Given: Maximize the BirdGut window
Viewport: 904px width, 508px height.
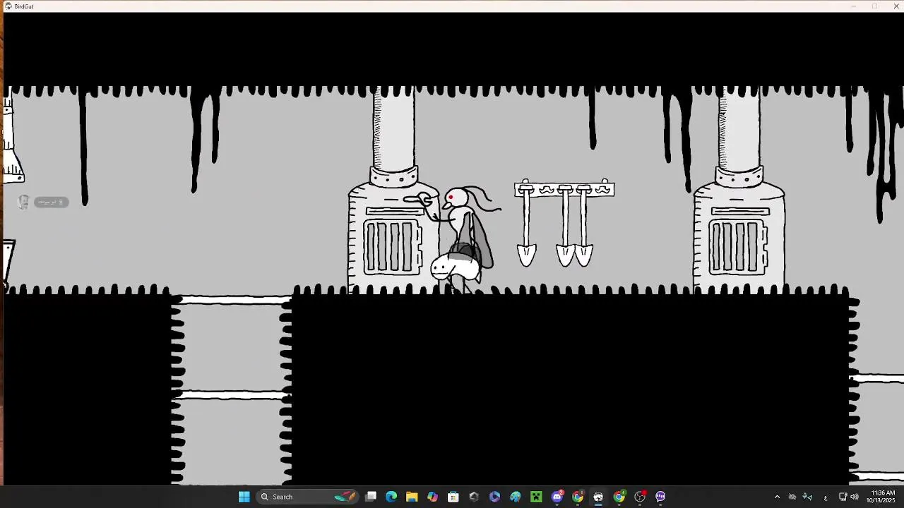Looking at the screenshot, I should click(x=874, y=6).
